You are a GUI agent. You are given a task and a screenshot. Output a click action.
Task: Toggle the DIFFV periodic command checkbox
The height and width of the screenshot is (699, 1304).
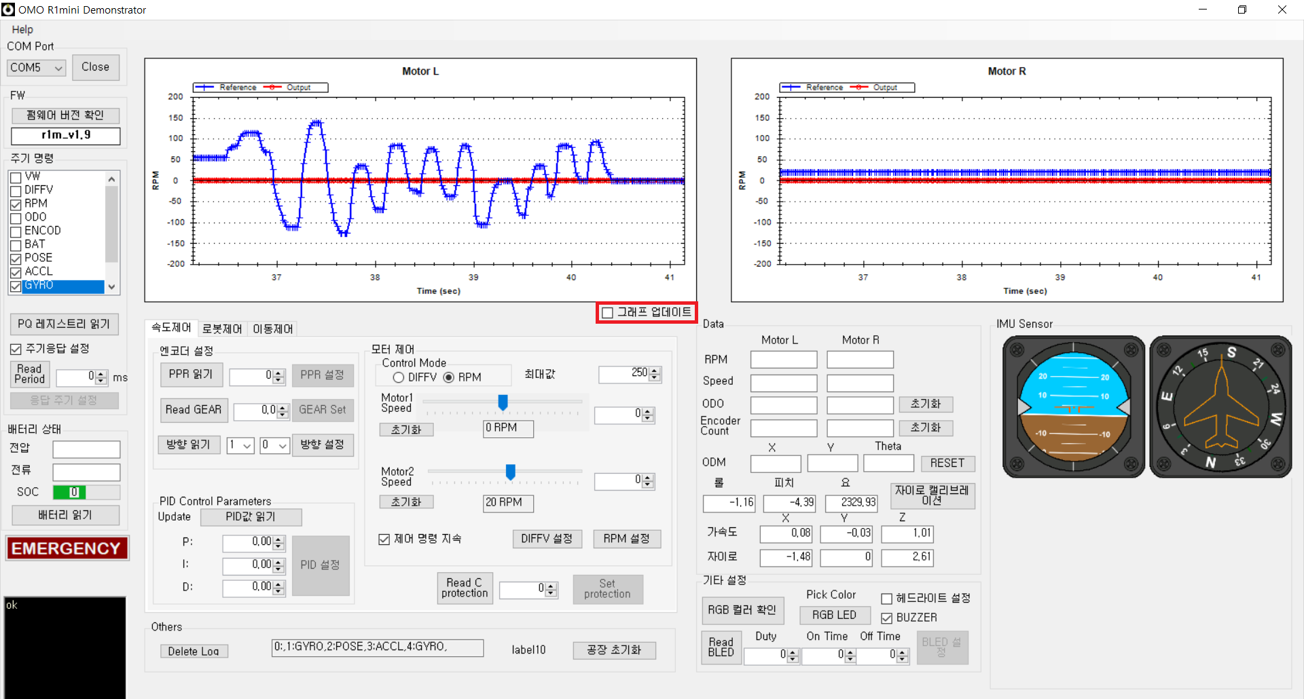tap(16, 191)
